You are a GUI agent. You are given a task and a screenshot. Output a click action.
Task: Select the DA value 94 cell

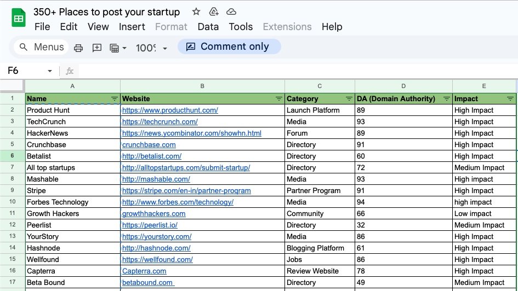[x=403, y=202]
